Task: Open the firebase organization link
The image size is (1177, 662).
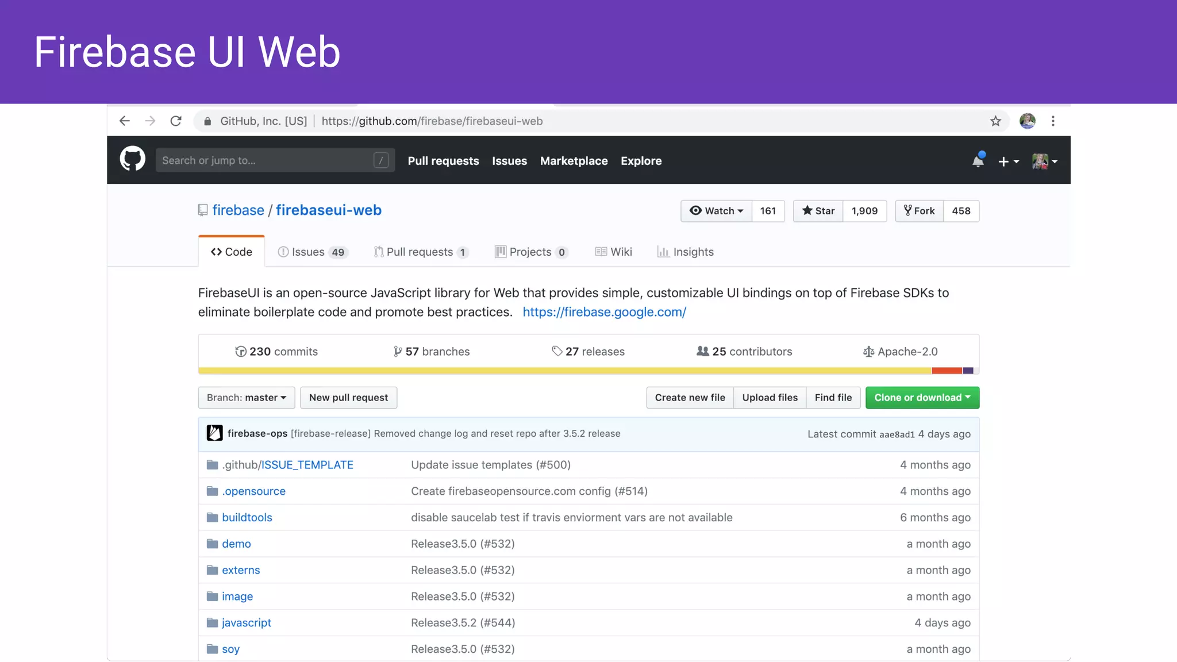Action: click(238, 210)
